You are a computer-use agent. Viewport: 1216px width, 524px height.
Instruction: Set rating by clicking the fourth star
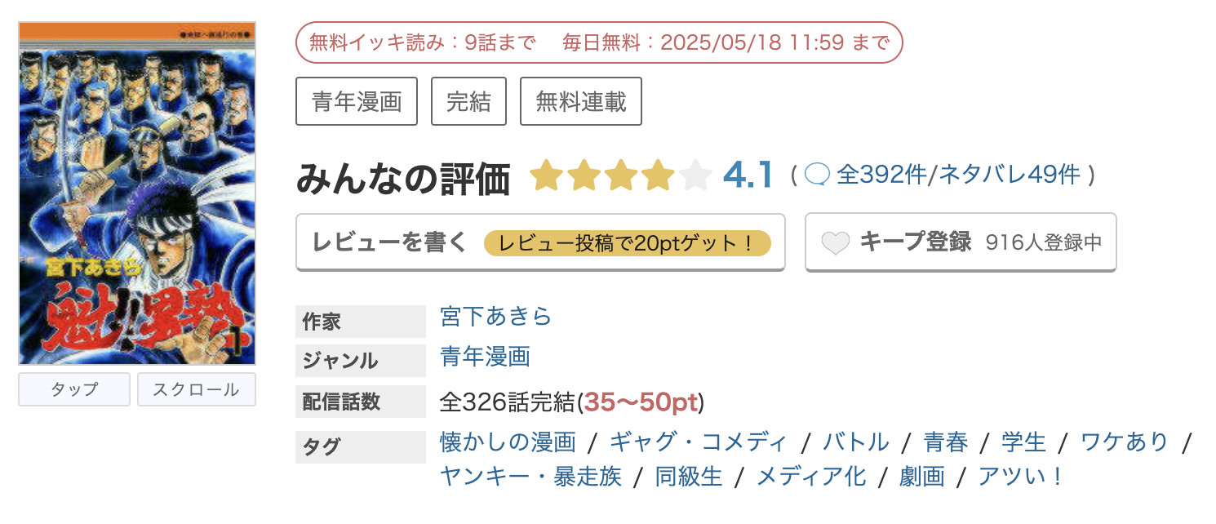[657, 175]
